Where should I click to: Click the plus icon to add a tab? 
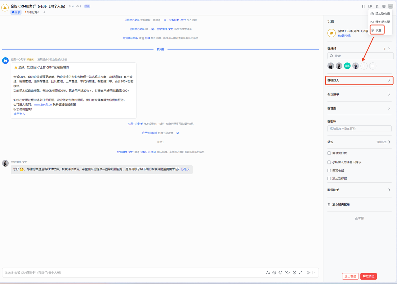tap(44, 12)
